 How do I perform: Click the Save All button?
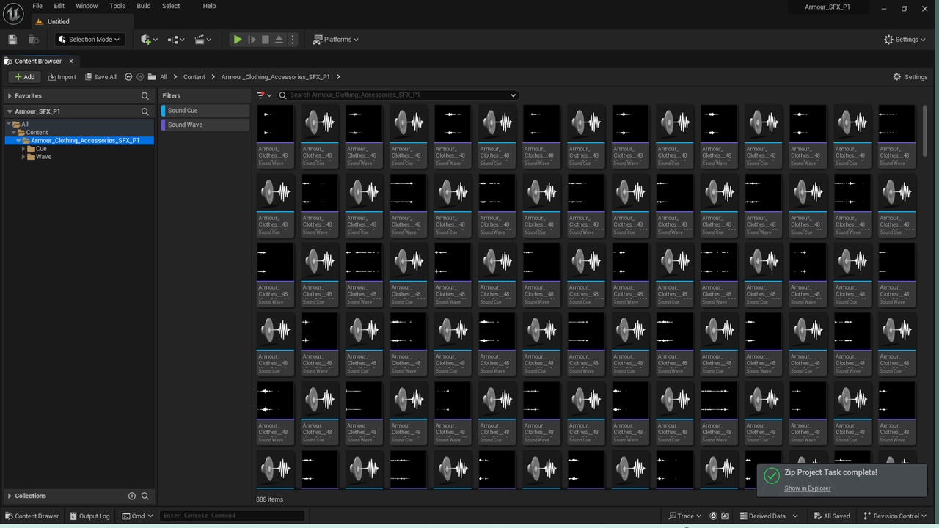101,76
